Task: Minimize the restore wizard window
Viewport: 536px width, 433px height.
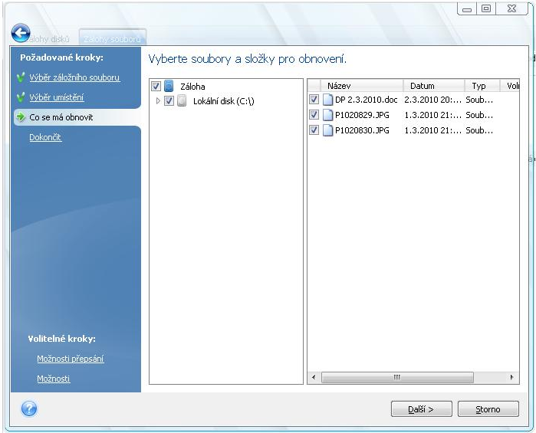Action: tap(467, 9)
